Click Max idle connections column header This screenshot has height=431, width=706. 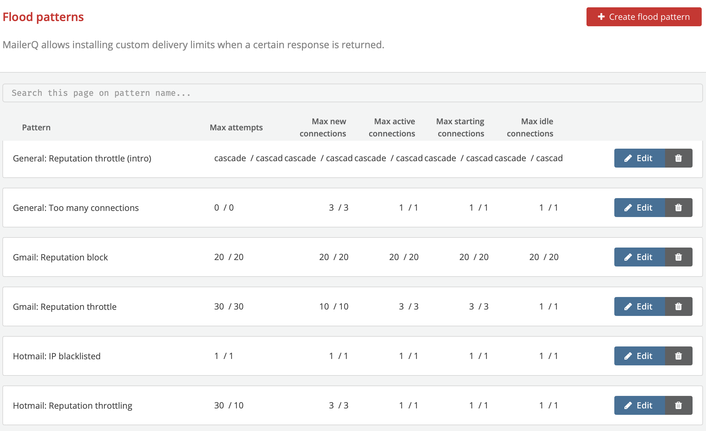pyautogui.click(x=530, y=128)
